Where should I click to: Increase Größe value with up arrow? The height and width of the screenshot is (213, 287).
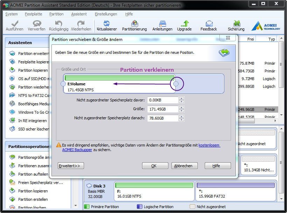pyautogui.click(x=181, y=108)
